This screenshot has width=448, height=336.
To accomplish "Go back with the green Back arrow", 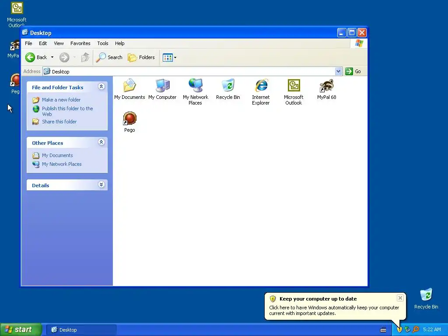I will [x=30, y=57].
